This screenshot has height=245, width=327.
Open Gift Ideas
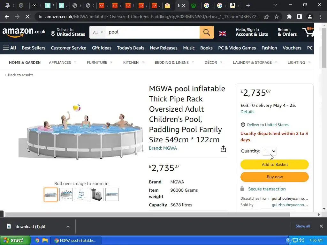click(102, 48)
